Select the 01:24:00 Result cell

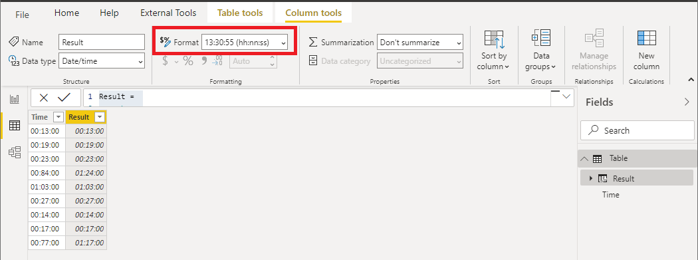coord(86,173)
